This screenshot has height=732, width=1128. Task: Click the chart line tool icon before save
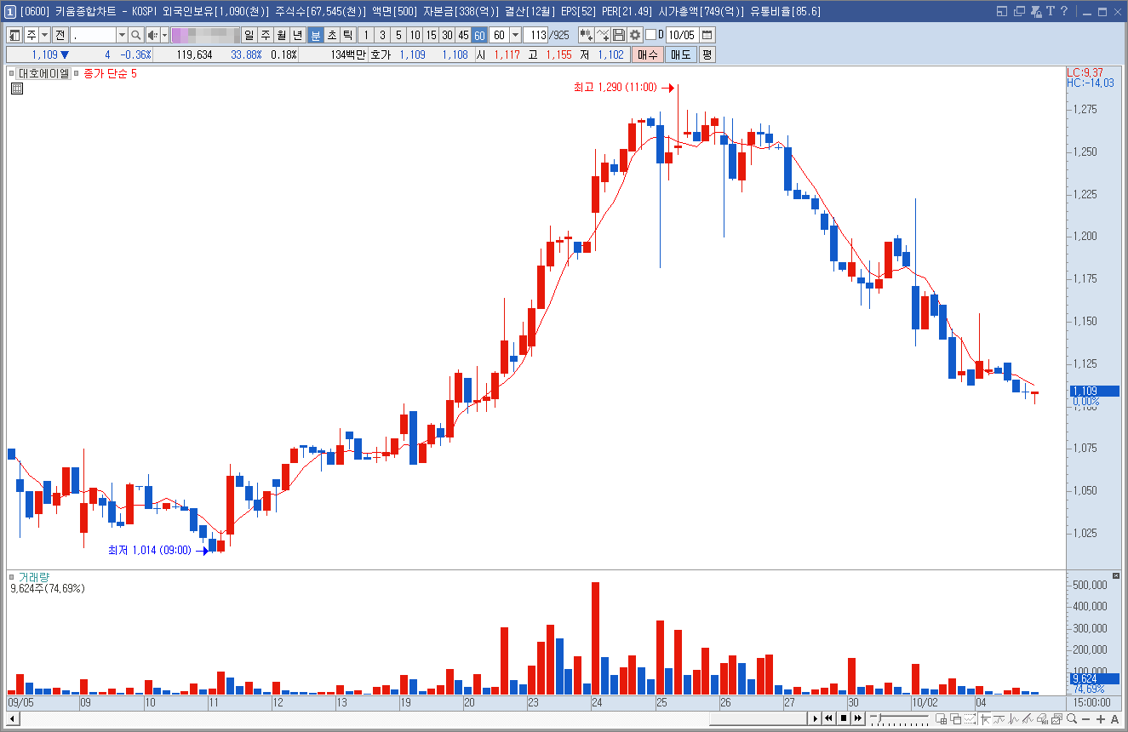point(603,35)
